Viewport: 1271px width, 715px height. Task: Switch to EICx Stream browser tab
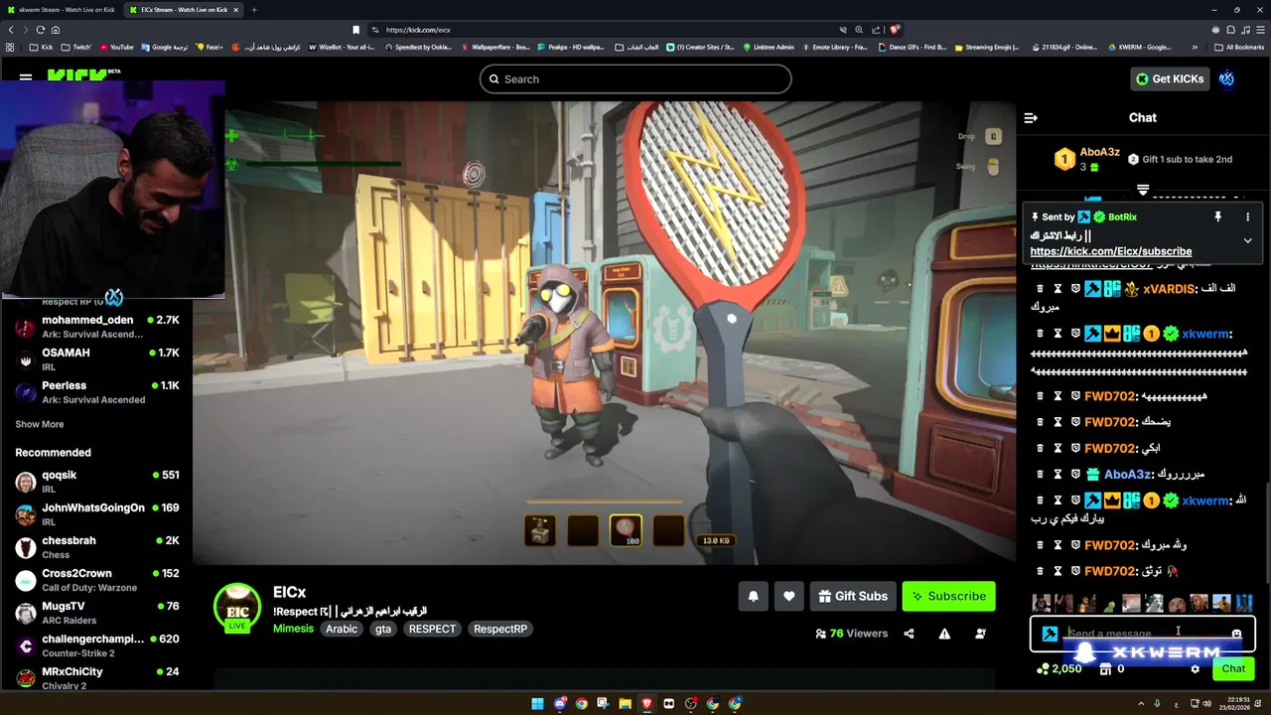point(182,10)
